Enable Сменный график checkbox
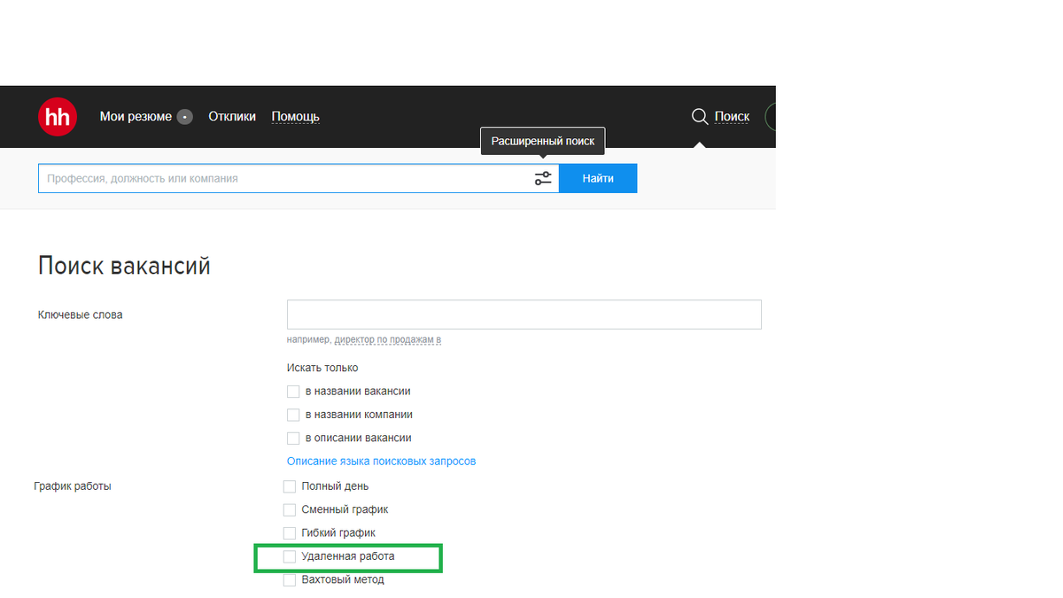Image resolution: width=1063 pixels, height=598 pixels. pos(290,509)
